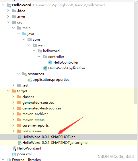Click the HelloWordApplication runnable class icon
The width and height of the screenshot is (138, 161).
[x=45, y=68]
